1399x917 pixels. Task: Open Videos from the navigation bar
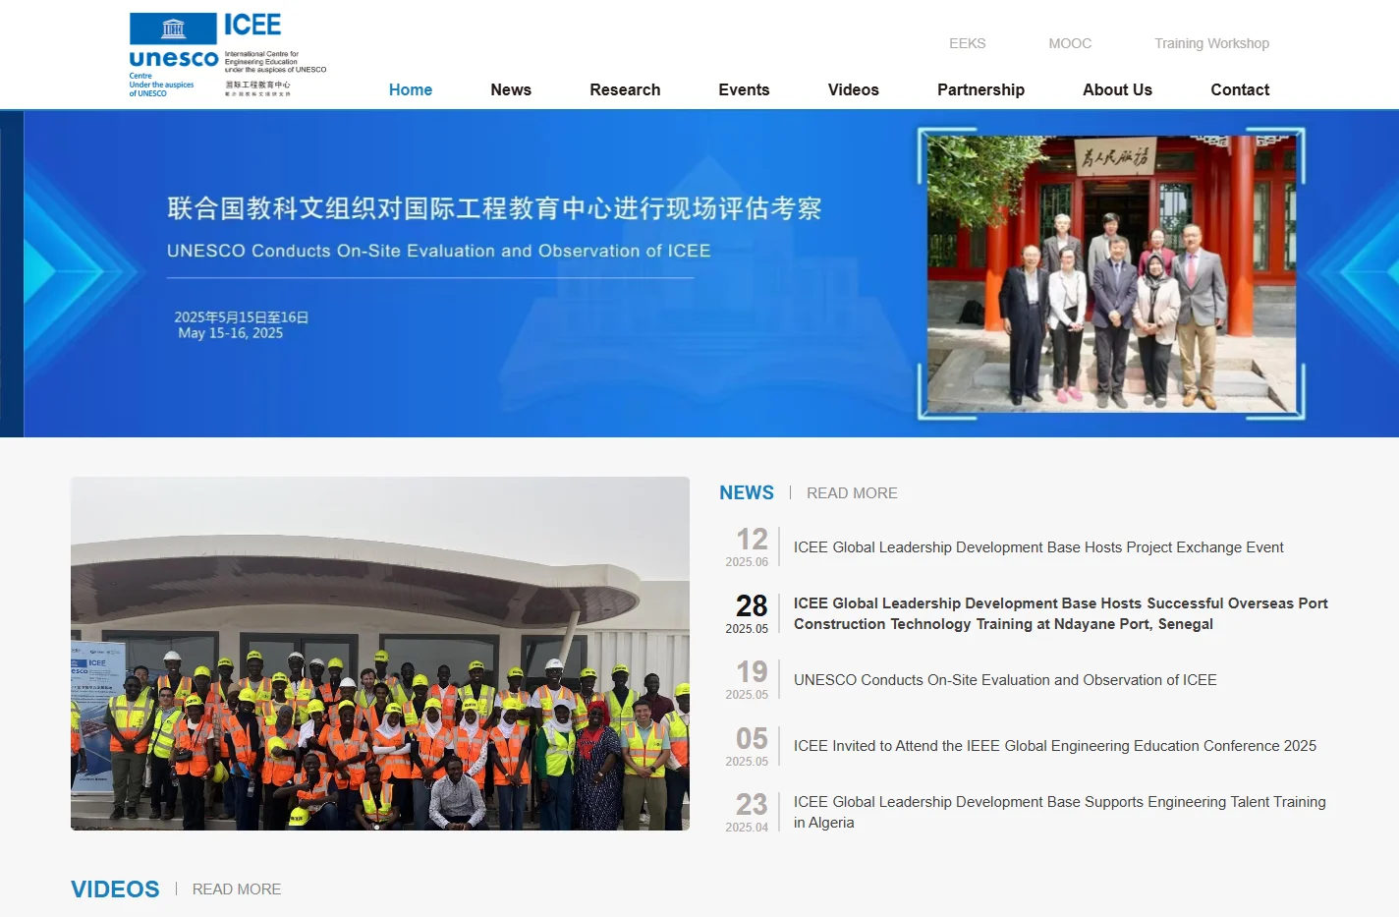tap(854, 89)
